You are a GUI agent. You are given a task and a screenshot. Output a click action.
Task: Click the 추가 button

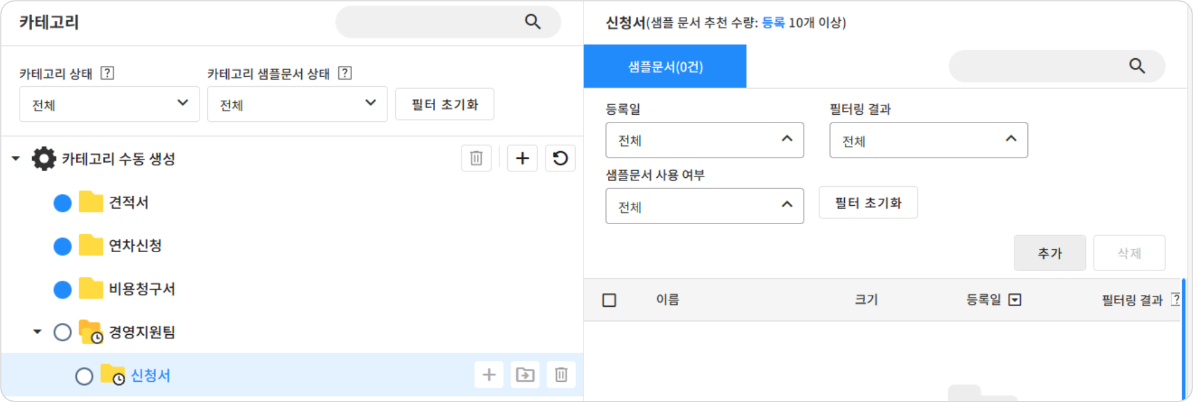1049,253
